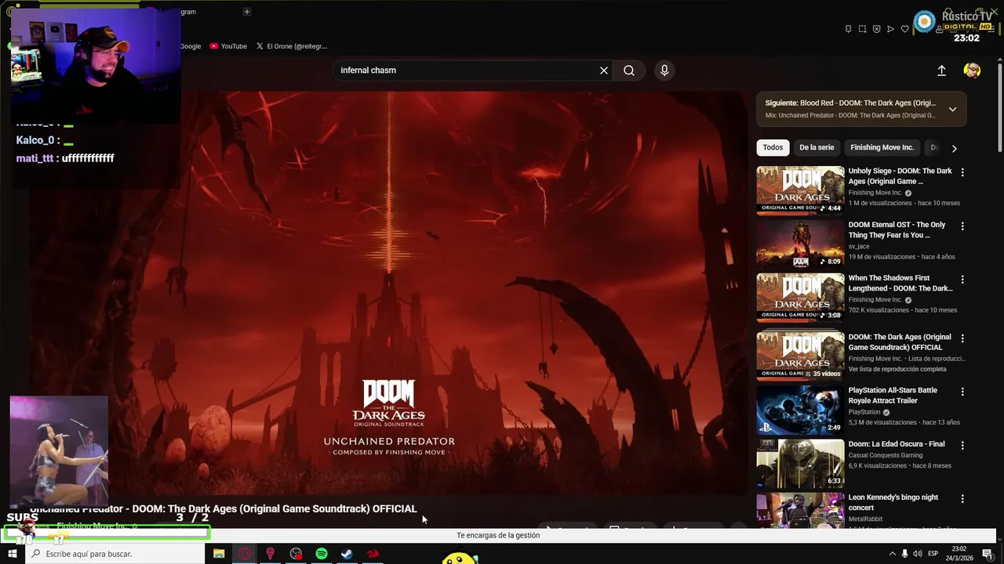Open the red dragon app on taskbar
Screen dimensions: 1004x564
(373, 554)
